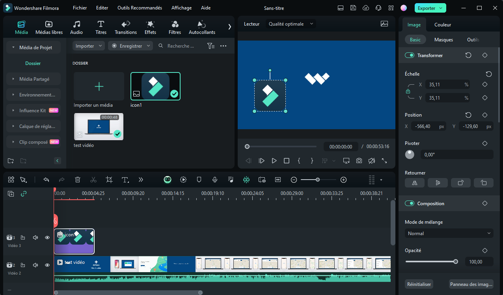Click the Opacité slider handle
Image resolution: width=503 pixels, height=295 pixels.
click(456, 262)
